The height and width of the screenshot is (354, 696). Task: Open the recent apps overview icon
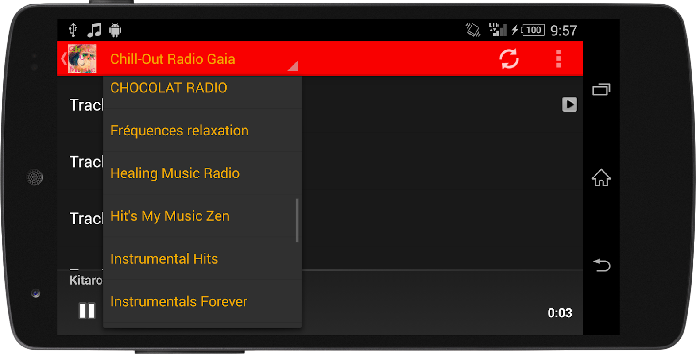(601, 89)
